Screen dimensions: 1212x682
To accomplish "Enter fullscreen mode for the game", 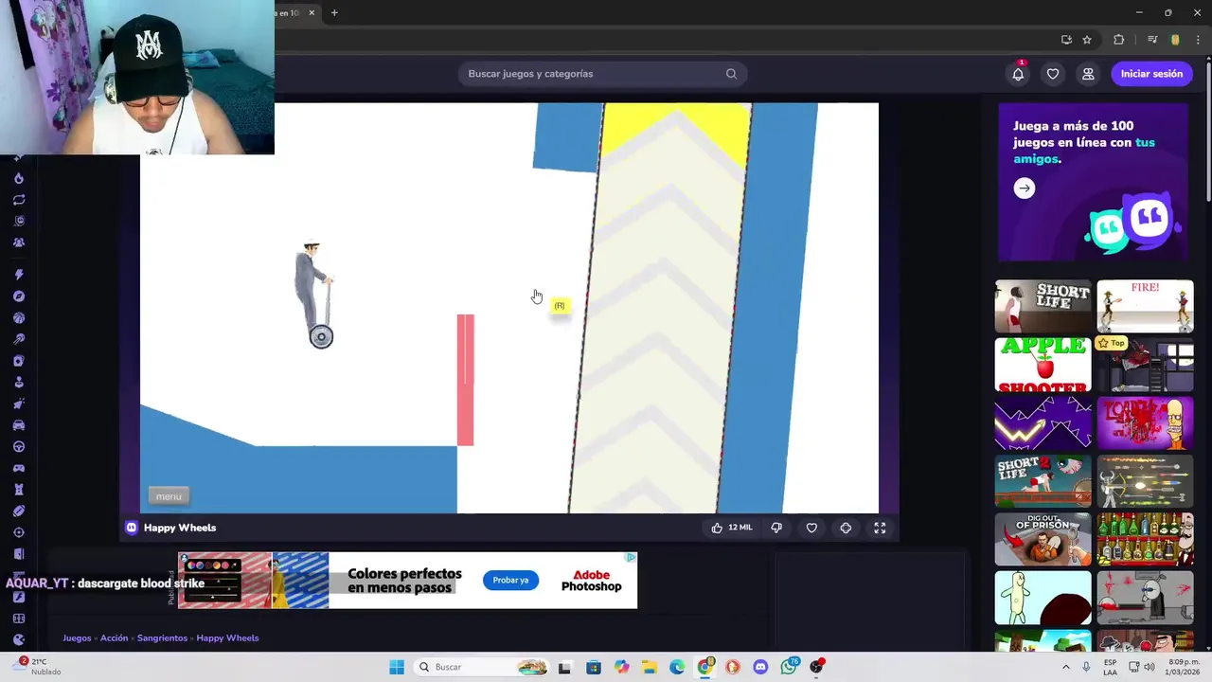I will pyautogui.click(x=880, y=528).
